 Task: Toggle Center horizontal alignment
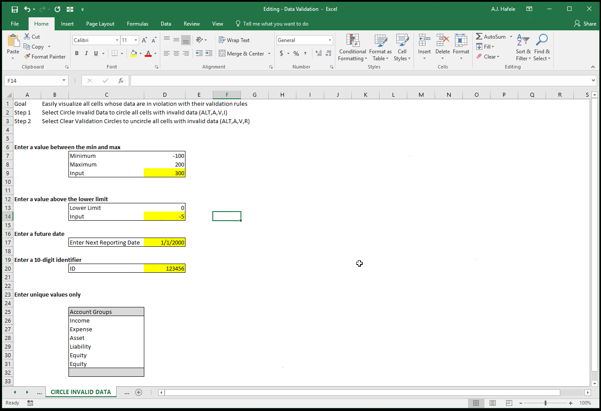pyautogui.click(x=176, y=53)
